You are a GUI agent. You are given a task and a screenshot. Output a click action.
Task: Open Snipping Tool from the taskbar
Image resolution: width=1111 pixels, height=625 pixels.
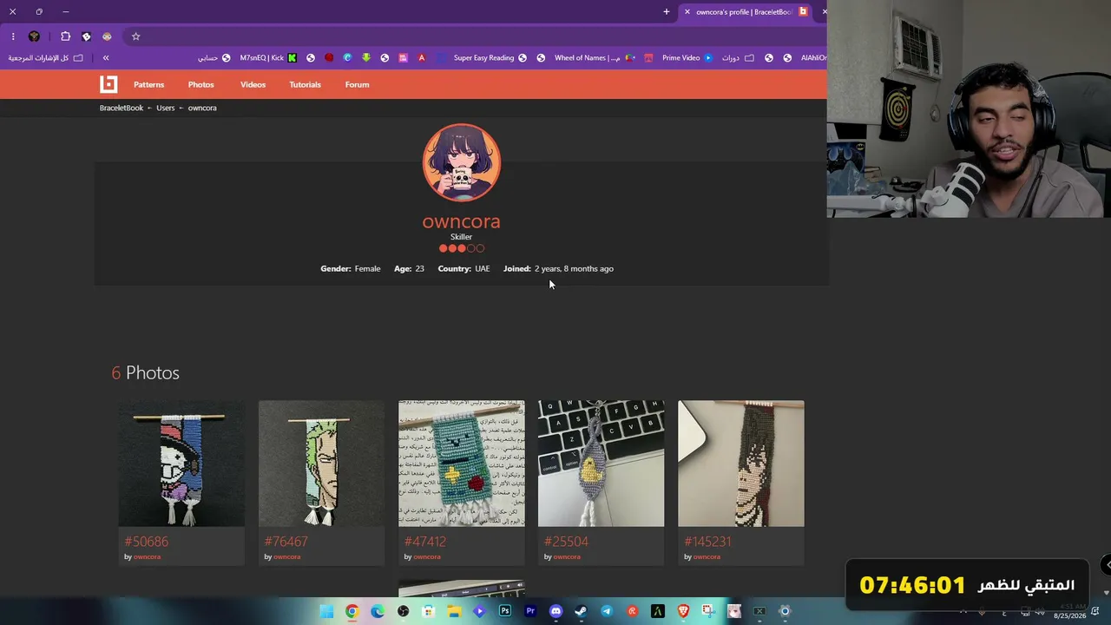point(708,611)
